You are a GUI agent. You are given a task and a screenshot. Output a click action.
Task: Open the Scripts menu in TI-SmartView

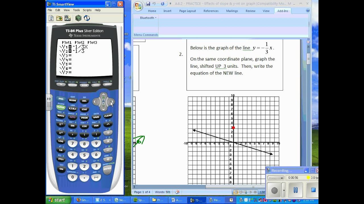pos(87,10)
